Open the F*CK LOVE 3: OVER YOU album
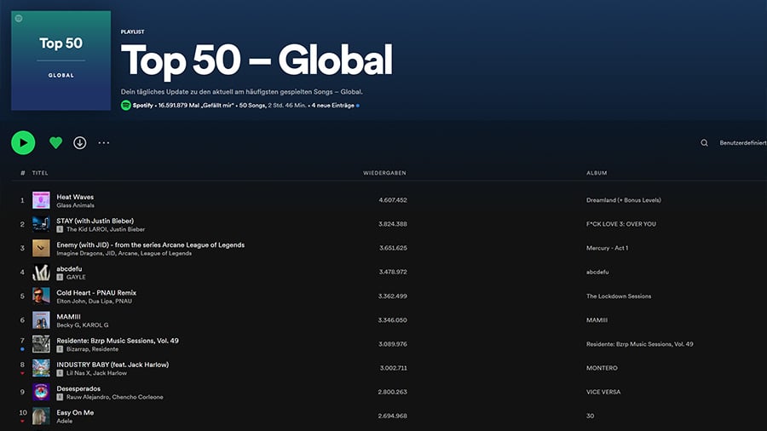Image resolution: width=767 pixels, height=431 pixels. point(621,224)
